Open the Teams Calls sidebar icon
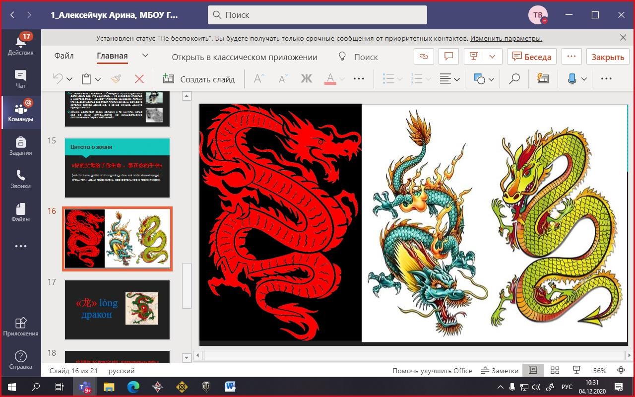 (x=20, y=179)
